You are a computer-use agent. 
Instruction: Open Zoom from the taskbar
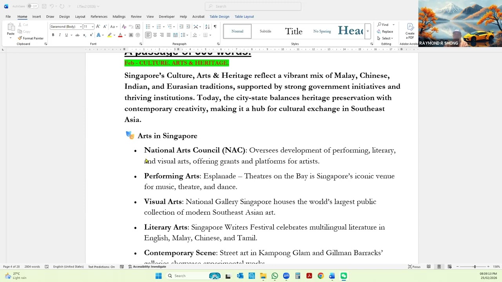[x=286, y=276]
